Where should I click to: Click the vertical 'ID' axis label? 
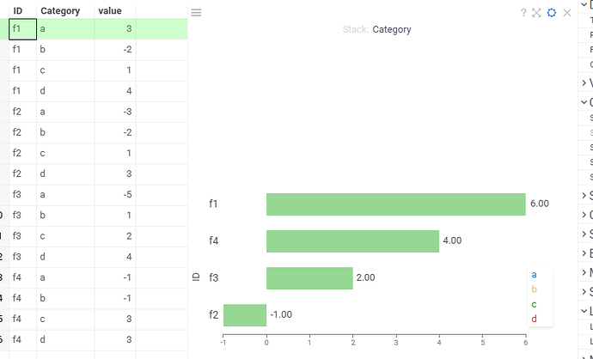click(x=196, y=253)
